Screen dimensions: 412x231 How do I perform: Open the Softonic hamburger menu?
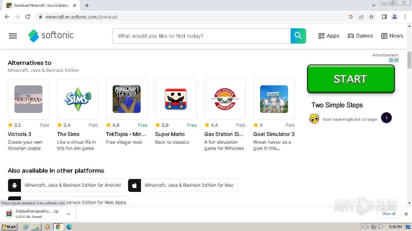(x=13, y=36)
